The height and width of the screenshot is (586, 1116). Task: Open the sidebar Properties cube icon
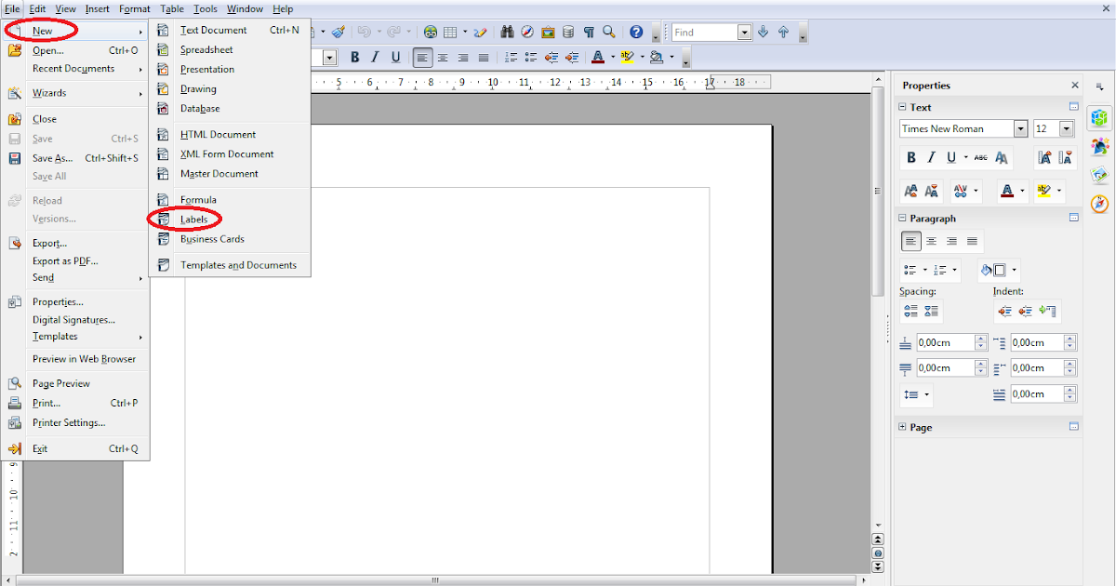click(1100, 118)
